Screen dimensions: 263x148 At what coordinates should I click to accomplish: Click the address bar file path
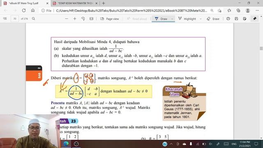tap(131, 11)
